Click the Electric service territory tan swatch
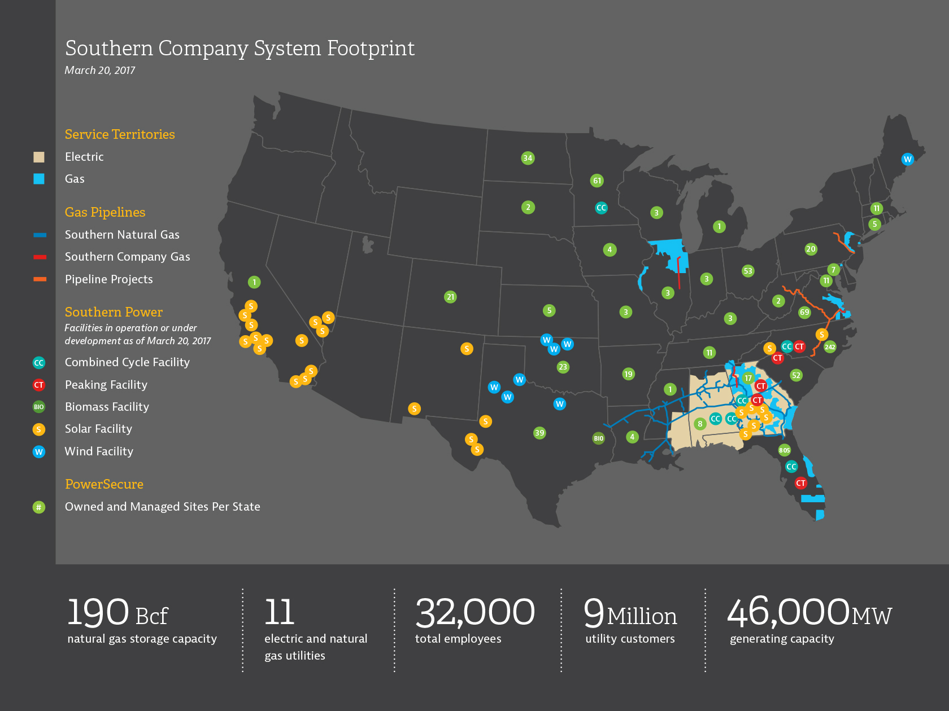This screenshot has height=711, width=949. (38, 157)
